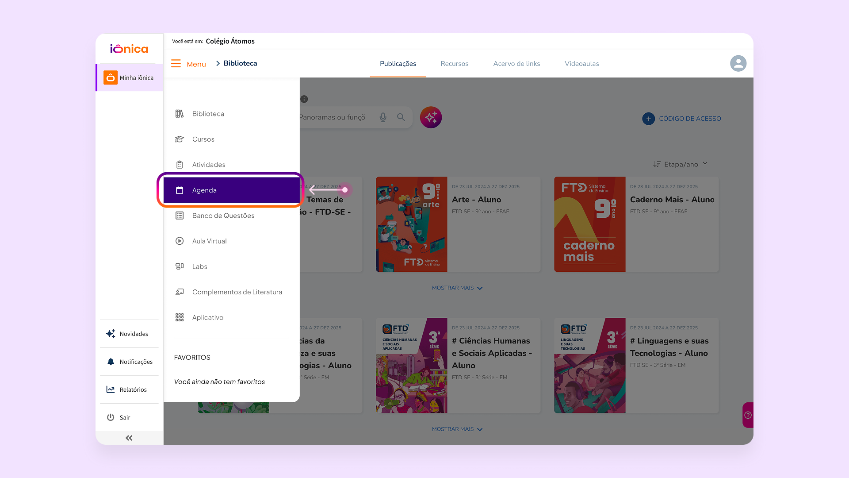Select Biblioteca menu entry
This screenshot has height=478, width=849.
[x=232, y=114]
